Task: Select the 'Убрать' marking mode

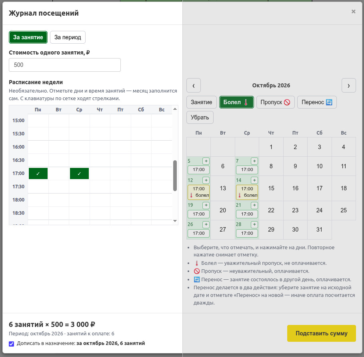Action: [x=200, y=117]
